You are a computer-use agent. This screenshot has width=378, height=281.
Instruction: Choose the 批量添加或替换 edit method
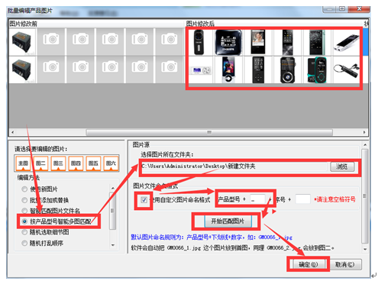[45, 200]
